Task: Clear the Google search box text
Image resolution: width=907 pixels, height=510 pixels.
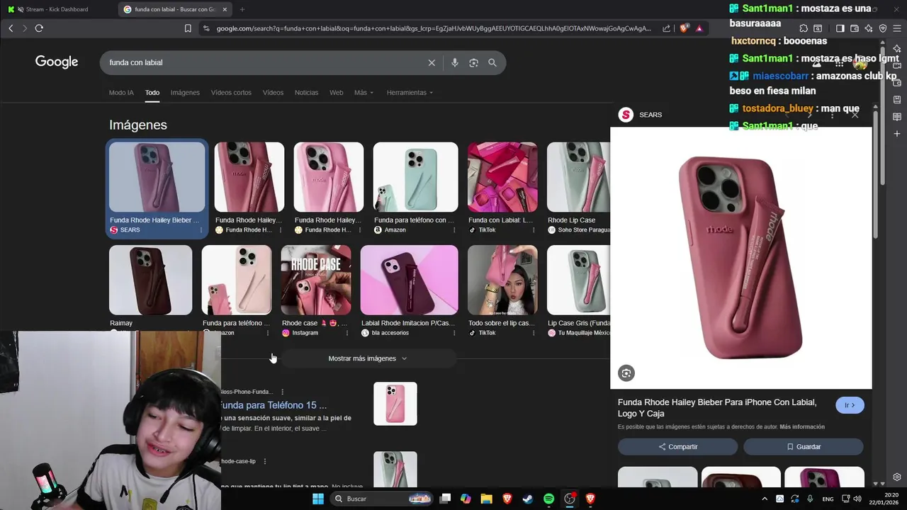Action: pos(432,62)
